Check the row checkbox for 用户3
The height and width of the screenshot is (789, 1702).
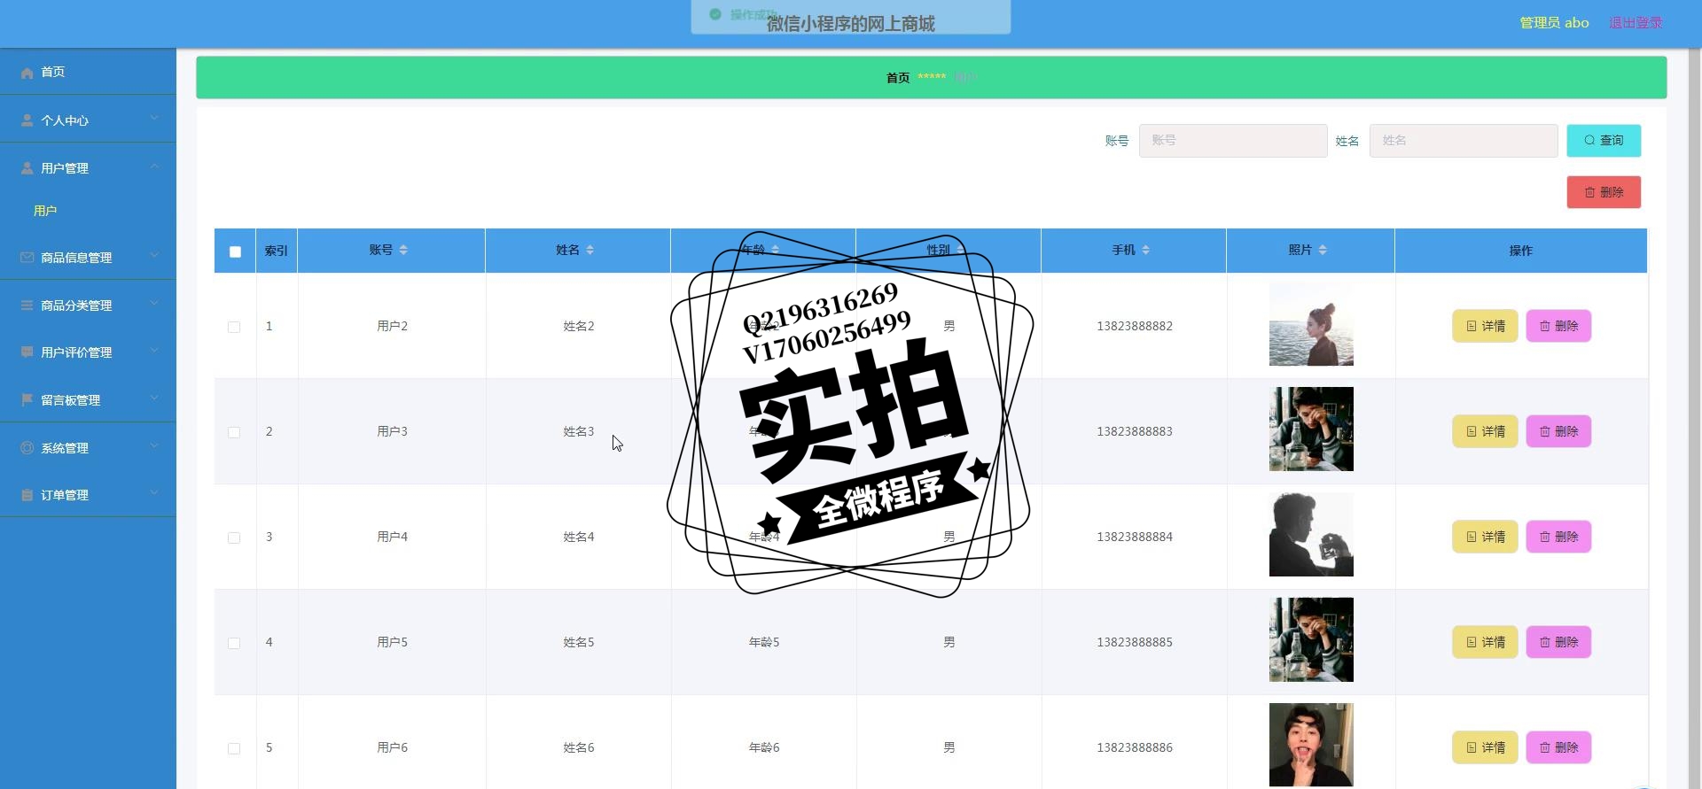click(x=234, y=432)
